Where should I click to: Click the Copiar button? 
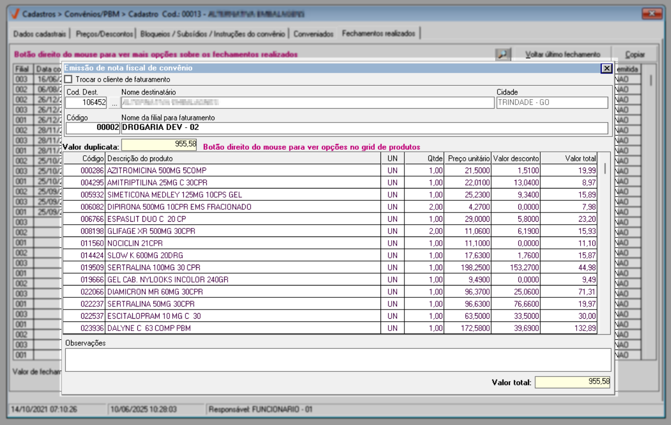click(x=635, y=54)
